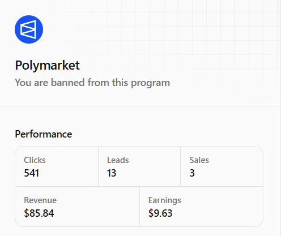Click the divider between the Leads and Sales cells

pyautogui.click(x=180, y=166)
